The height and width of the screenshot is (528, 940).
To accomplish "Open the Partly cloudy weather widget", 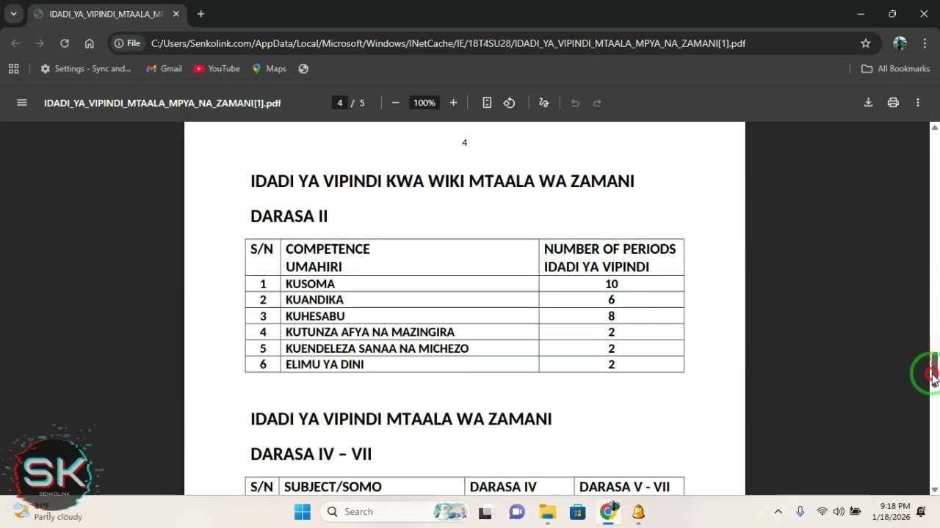I will pyautogui.click(x=48, y=511).
